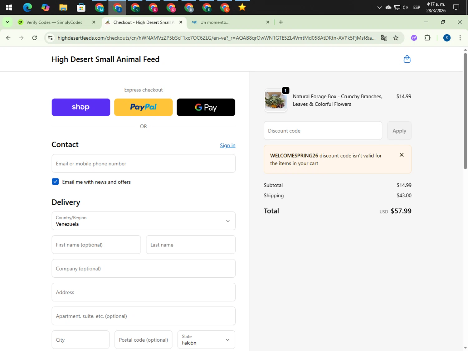Screen dimensions: 468x351
Task: Select the Checkout - High Desert Small tab
Action: pos(144,22)
